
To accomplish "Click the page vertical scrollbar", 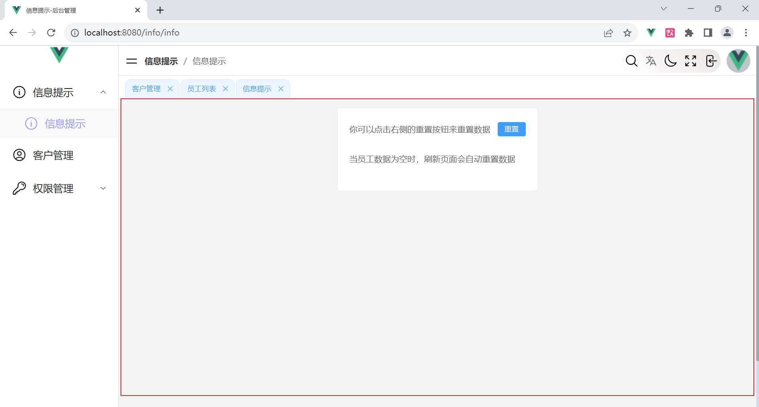I will click(x=757, y=203).
